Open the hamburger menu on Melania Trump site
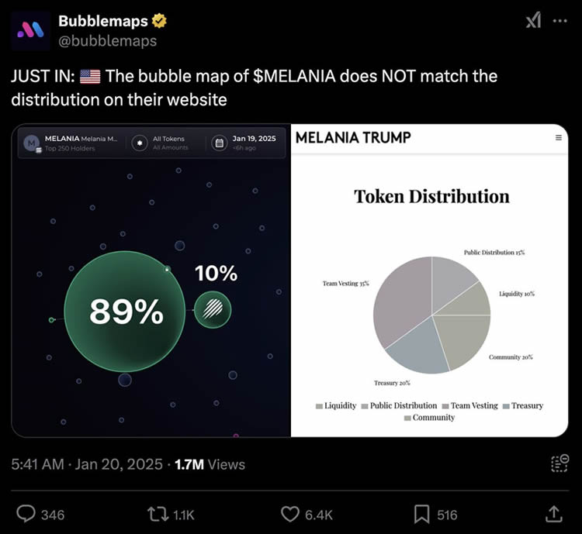Viewport: 582px width, 534px height. (558, 138)
